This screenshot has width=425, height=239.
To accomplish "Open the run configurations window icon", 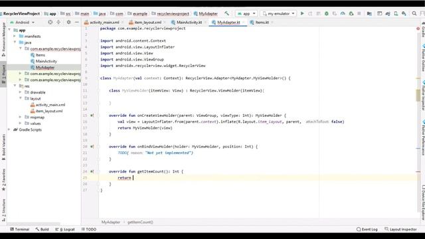I will tap(379, 13).
